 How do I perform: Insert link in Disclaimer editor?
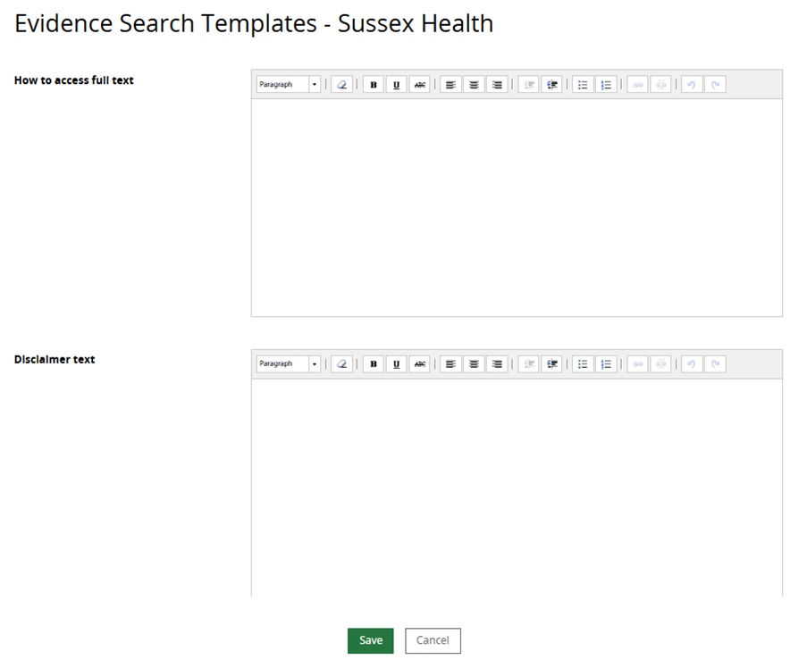point(638,364)
